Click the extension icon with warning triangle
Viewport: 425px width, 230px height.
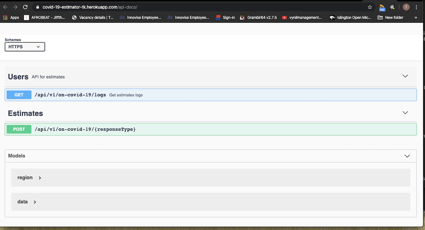click(x=392, y=7)
